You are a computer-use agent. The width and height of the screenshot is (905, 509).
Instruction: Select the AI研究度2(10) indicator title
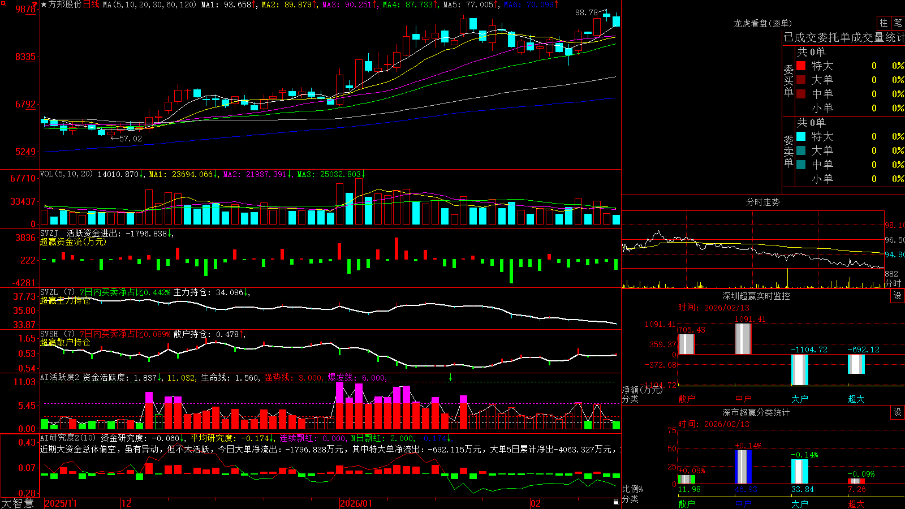click(68, 438)
